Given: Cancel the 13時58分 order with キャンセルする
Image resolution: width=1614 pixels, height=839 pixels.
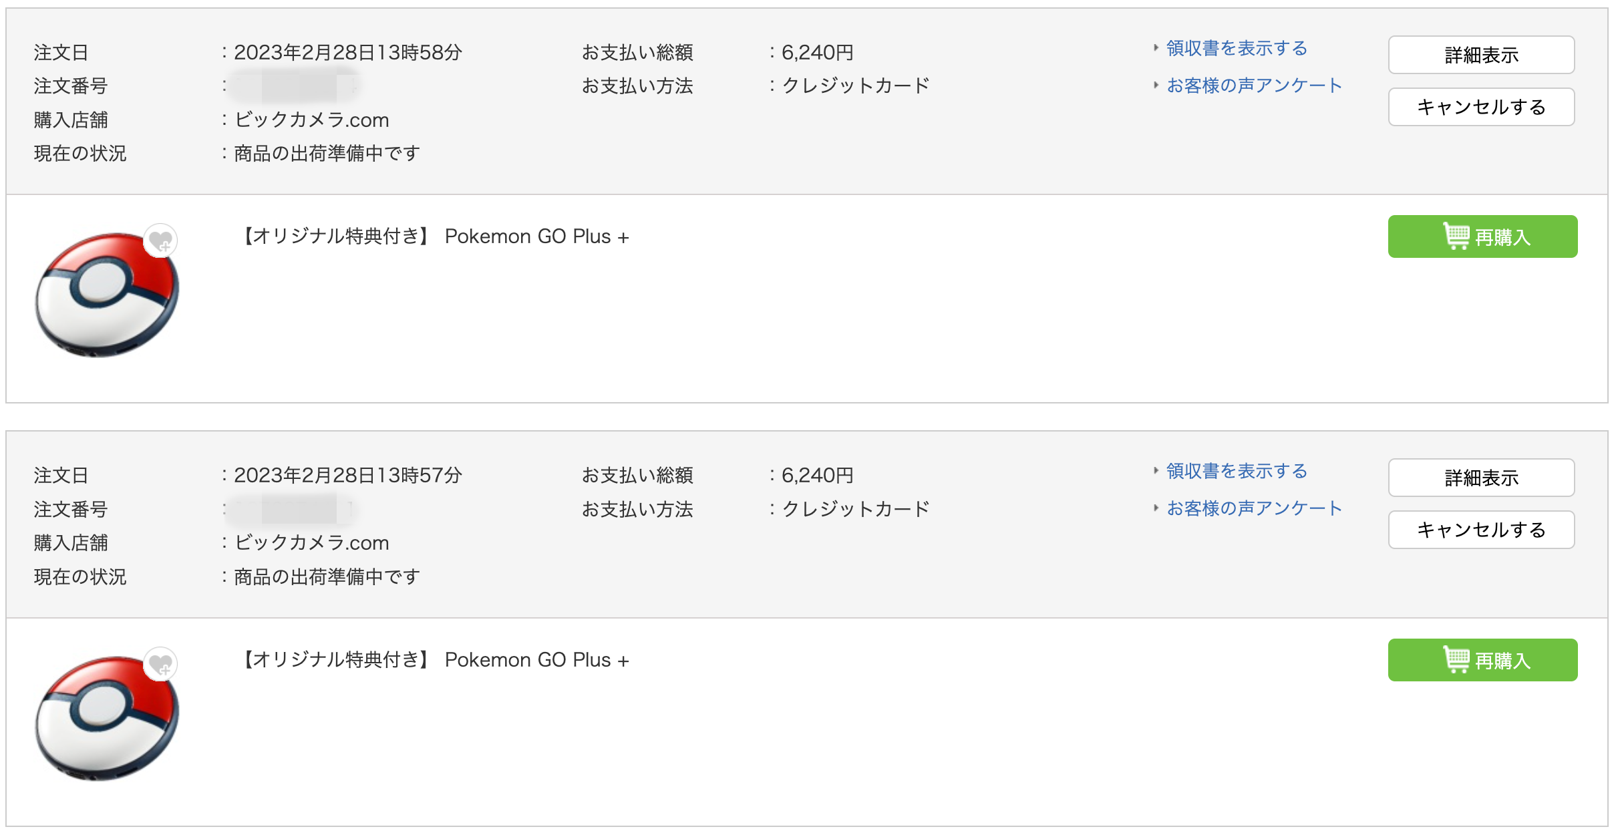Looking at the screenshot, I should pos(1481,107).
